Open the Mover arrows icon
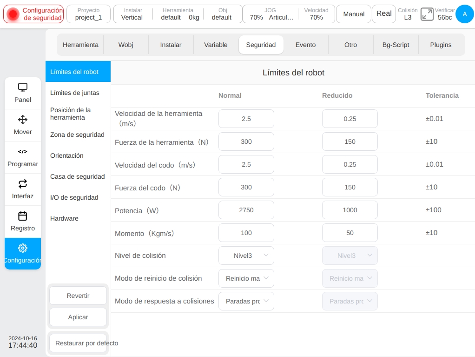This screenshot has height=357, width=475. tap(23, 120)
